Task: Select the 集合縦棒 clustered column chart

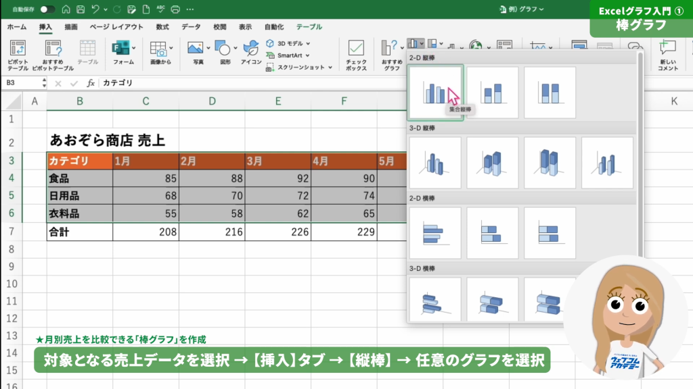Action: click(x=435, y=93)
